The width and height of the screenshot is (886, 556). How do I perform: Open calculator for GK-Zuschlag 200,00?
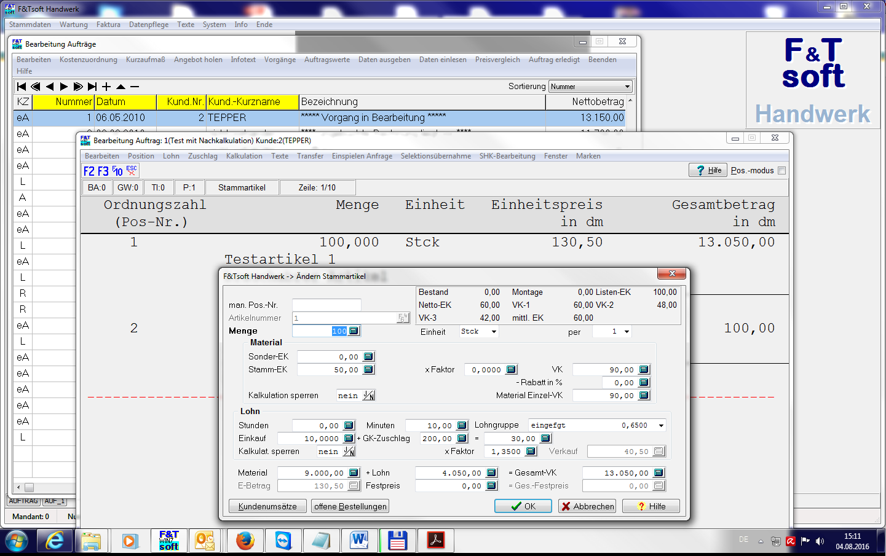pos(462,439)
